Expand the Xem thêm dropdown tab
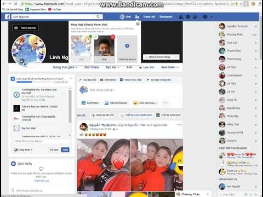 [x=170, y=67]
